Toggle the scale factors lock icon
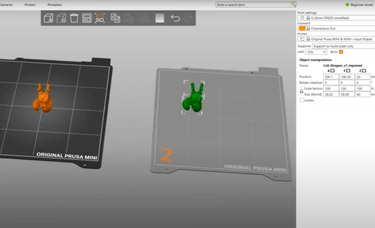 pyautogui.click(x=301, y=91)
